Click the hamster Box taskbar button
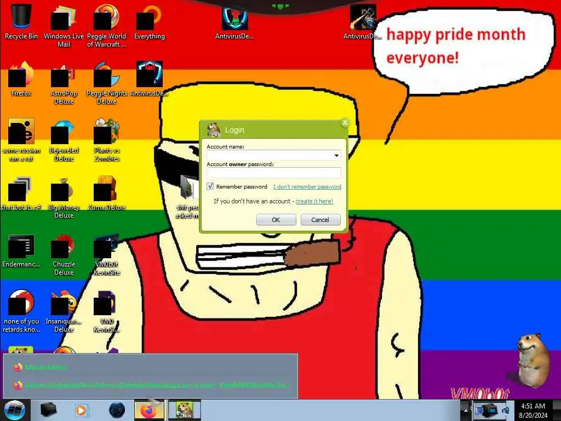561x421 pixels. tap(185, 410)
